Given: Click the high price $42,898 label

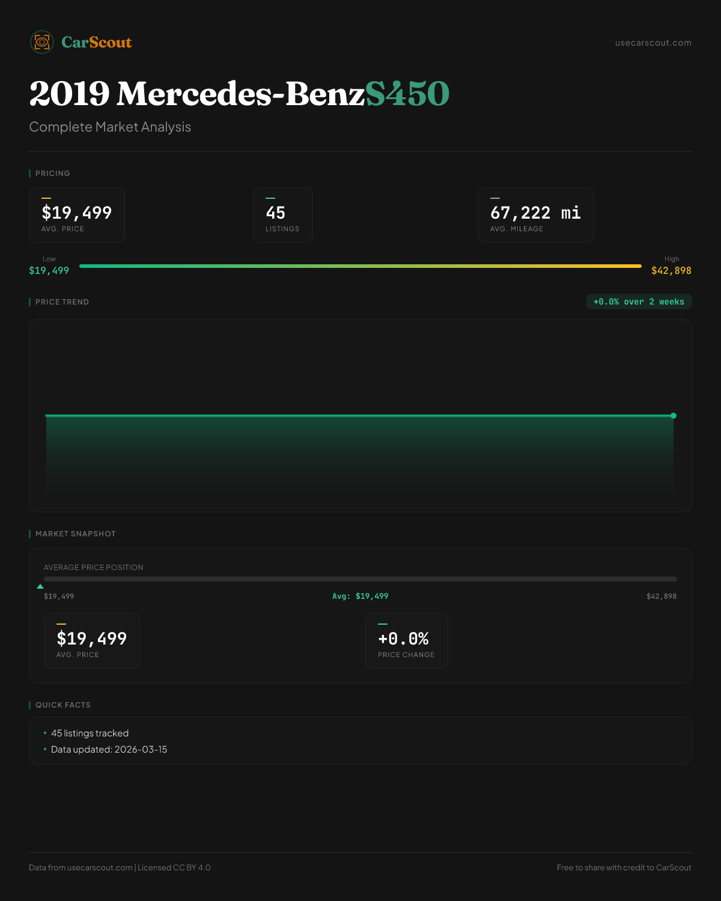Looking at the screenshot, I should click(x=671, y=270).
